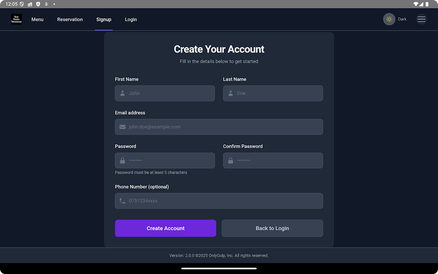Click the envelope icon in Email field
The image size is (438, 274).
(x=122, y=127)
